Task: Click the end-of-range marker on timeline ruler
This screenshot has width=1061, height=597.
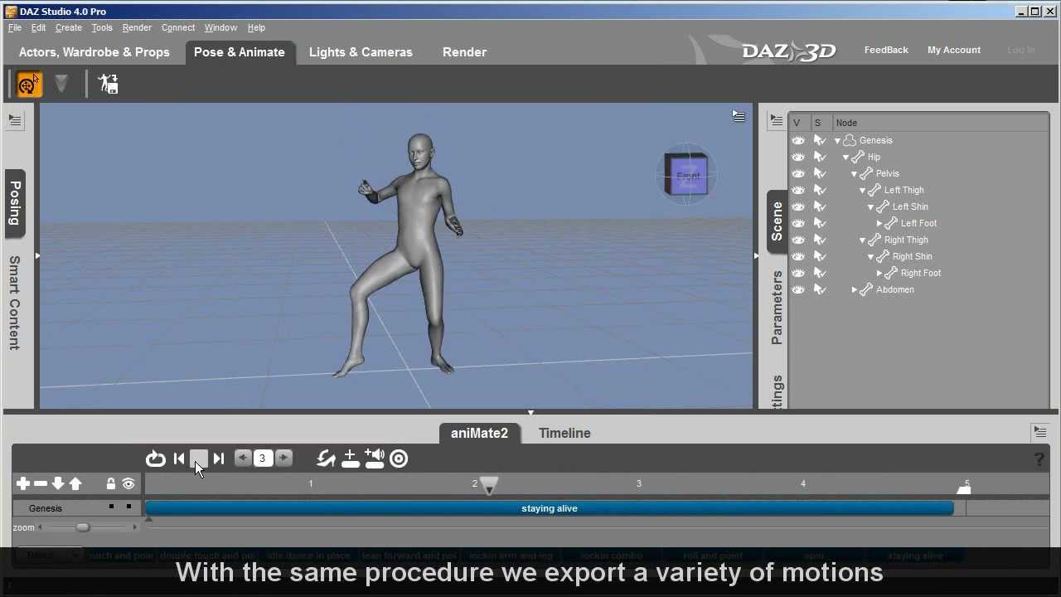Action: [964, 489]
